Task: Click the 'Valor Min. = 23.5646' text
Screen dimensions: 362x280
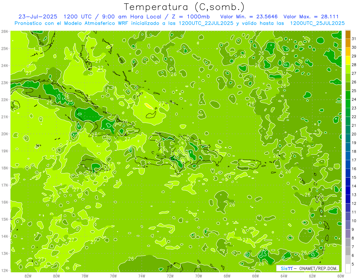Action: coord(249,16)
